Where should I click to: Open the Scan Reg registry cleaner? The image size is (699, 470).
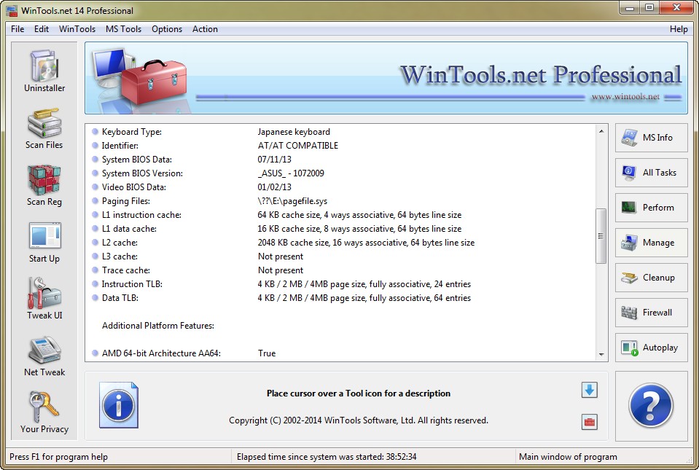[x=44, y=184]
